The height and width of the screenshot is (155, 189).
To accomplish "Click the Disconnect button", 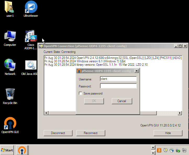I will [x=58, y=133].
